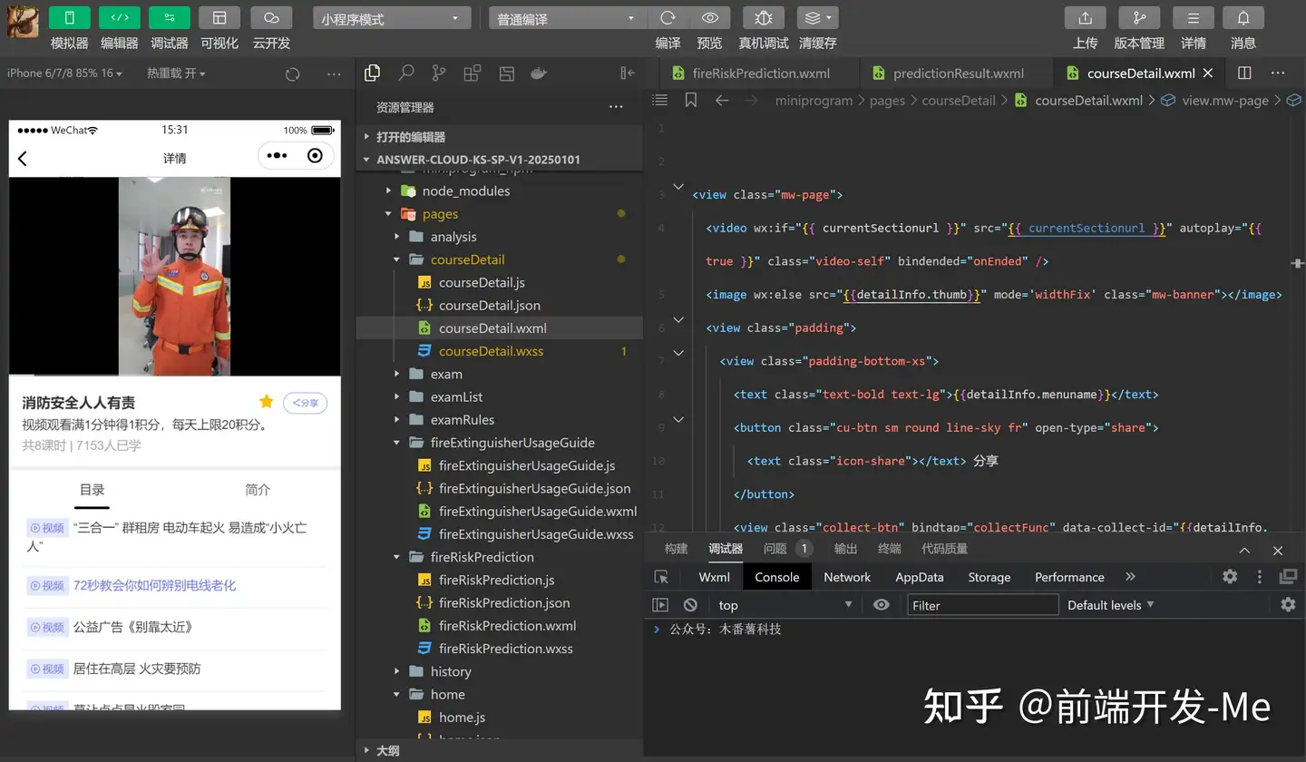Screen dimensions: 1306x762
Task: Open version management (版本管理)
Action: (1139, 18)
